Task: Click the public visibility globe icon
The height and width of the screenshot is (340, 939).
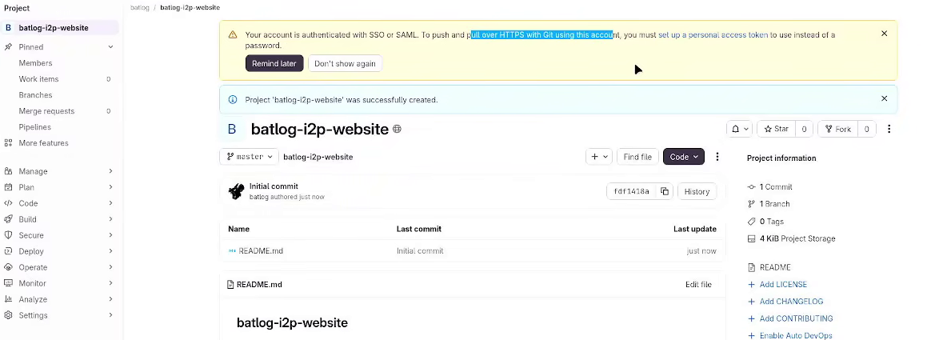Action: [x=397, y=130]
